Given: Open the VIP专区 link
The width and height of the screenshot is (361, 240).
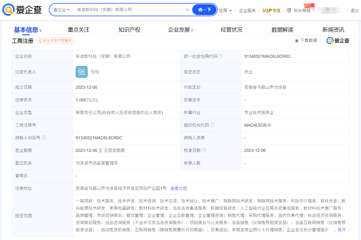Looking at the screenshot, I should click(x=272, y=11).
